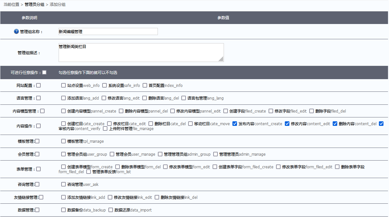Uncheck 发布内容 content_create checkbox

tap(235, 124)
